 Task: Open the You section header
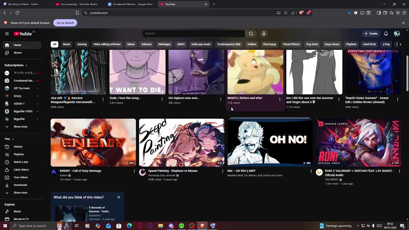coord(9,139)
